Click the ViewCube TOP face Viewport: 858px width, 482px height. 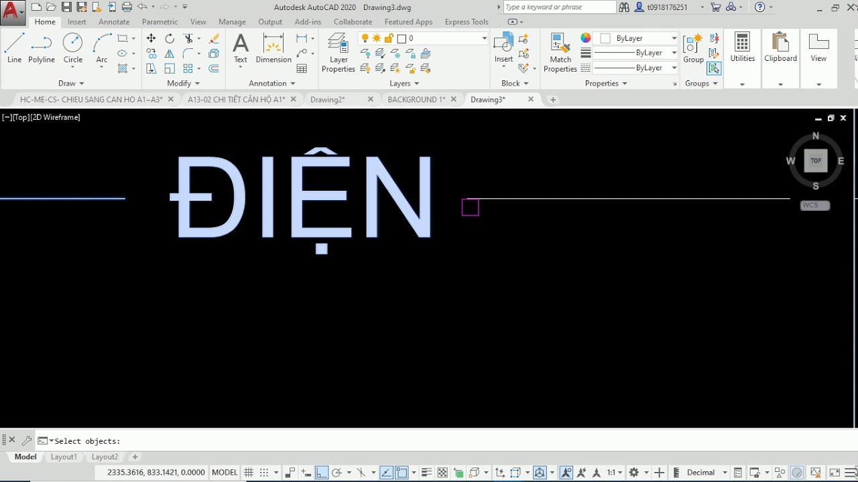pyautogui.click(x=816, y=161)
